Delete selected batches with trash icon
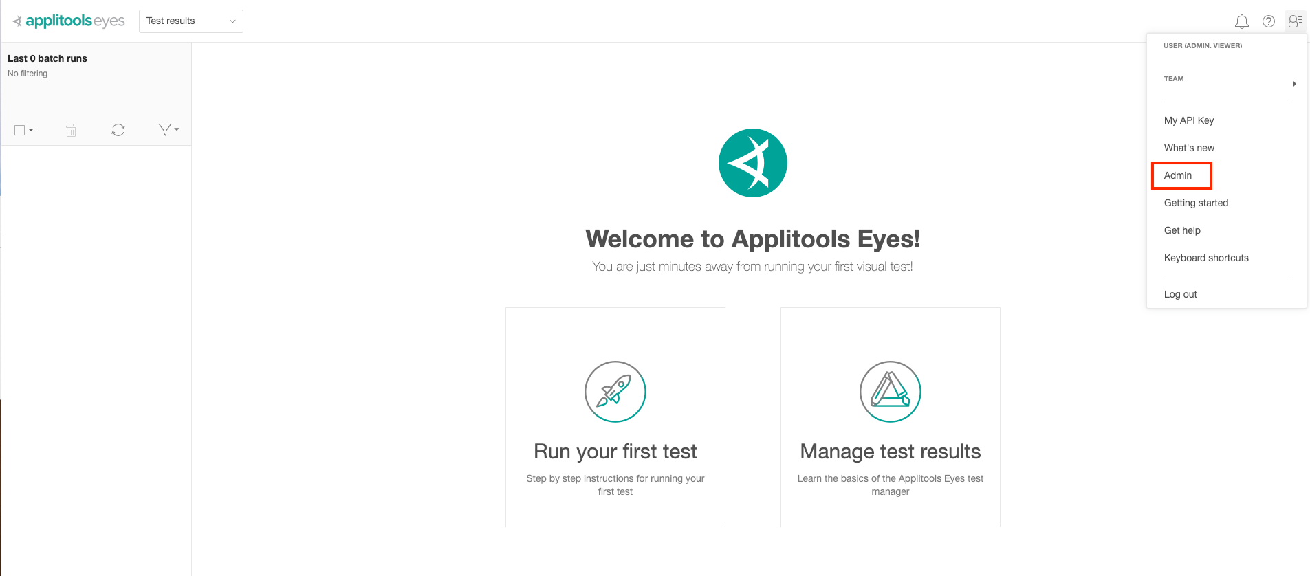The width and height of the screenshot is (1310, 576). [x=71, y=130]
